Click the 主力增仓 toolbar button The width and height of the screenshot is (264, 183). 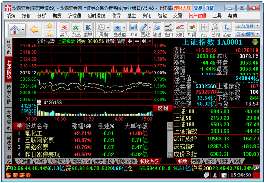point(245,26)
